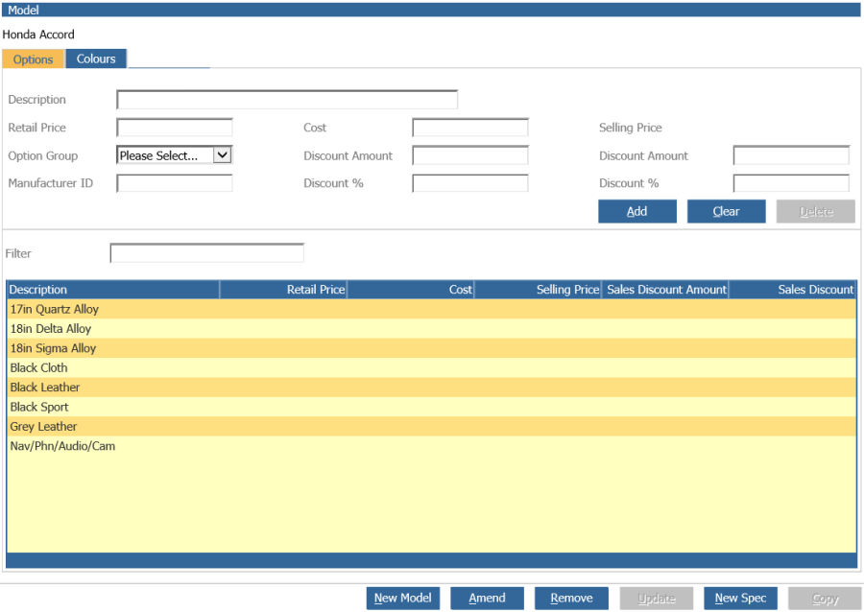Select the Black Sport row

pyautogui.click(x=431, y=407)
